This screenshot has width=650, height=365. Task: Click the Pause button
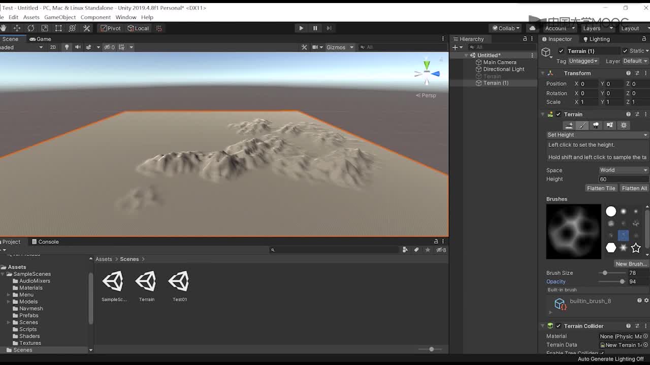pos(315,28)
